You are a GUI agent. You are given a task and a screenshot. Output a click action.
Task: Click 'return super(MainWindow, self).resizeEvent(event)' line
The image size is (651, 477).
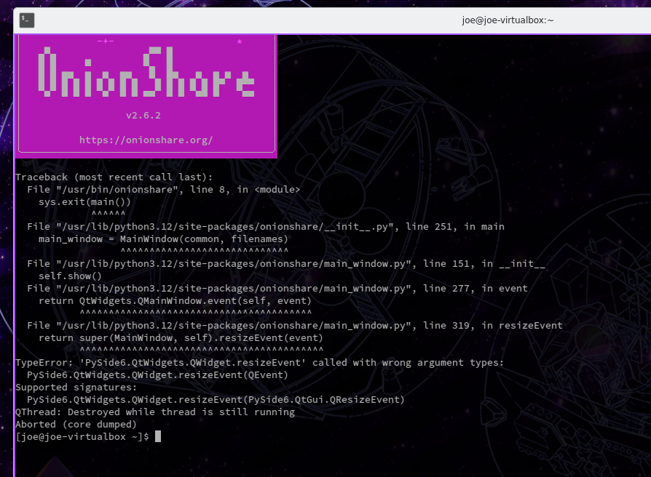tap(181, 338)
